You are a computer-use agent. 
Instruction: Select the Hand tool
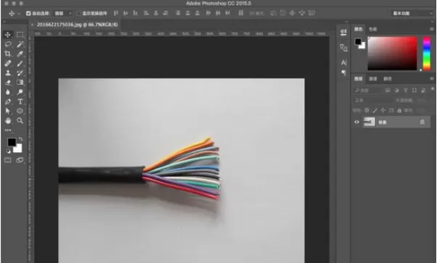coord(8,120)
